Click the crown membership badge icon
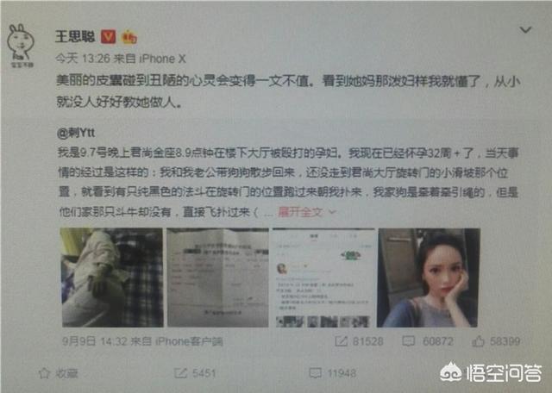Image resolution: width=552 pixels, height=393 pixels. pyautogui.click(x=129, y=37)
